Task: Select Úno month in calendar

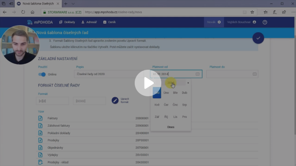Action: (x=166, y=93)
